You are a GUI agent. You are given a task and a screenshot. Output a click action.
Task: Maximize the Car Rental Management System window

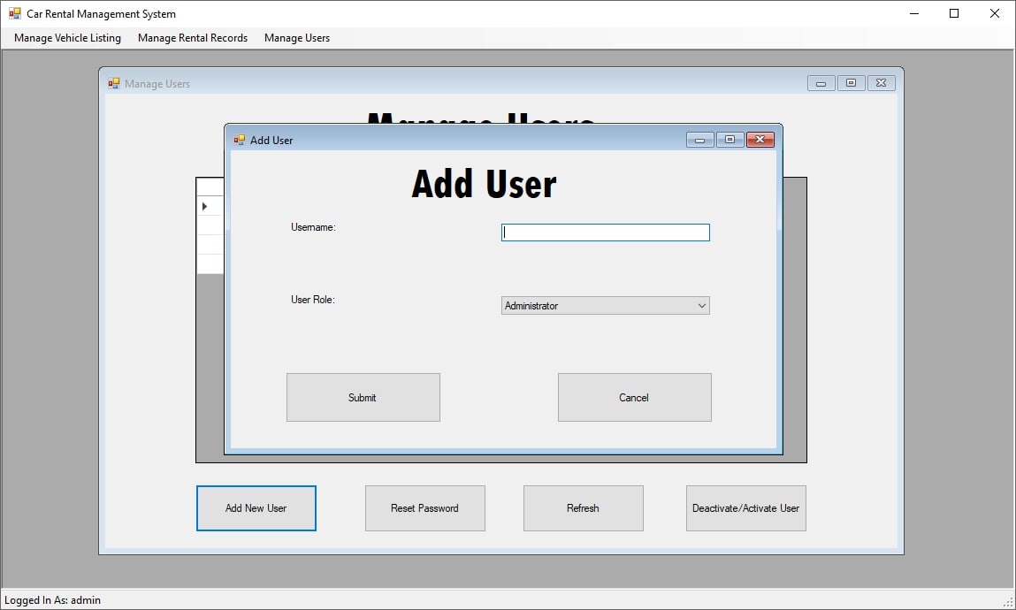pos(954,13)
